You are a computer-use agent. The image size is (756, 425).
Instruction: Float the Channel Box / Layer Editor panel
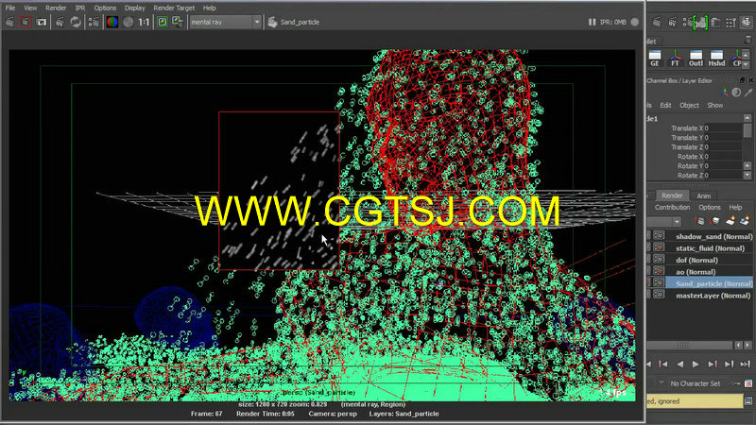743,80
